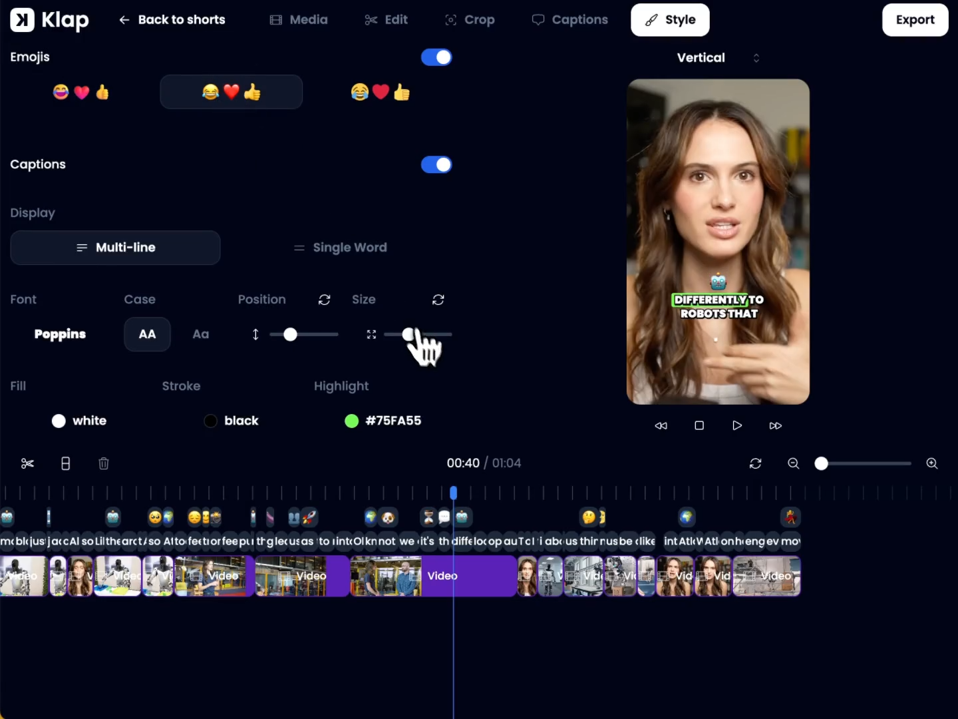
Task: Open the Crop tab
Action: coord(470,20)
